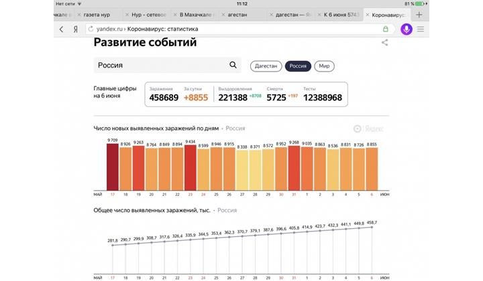Switch to the 'К 6 июня' tab

(343, 14)
